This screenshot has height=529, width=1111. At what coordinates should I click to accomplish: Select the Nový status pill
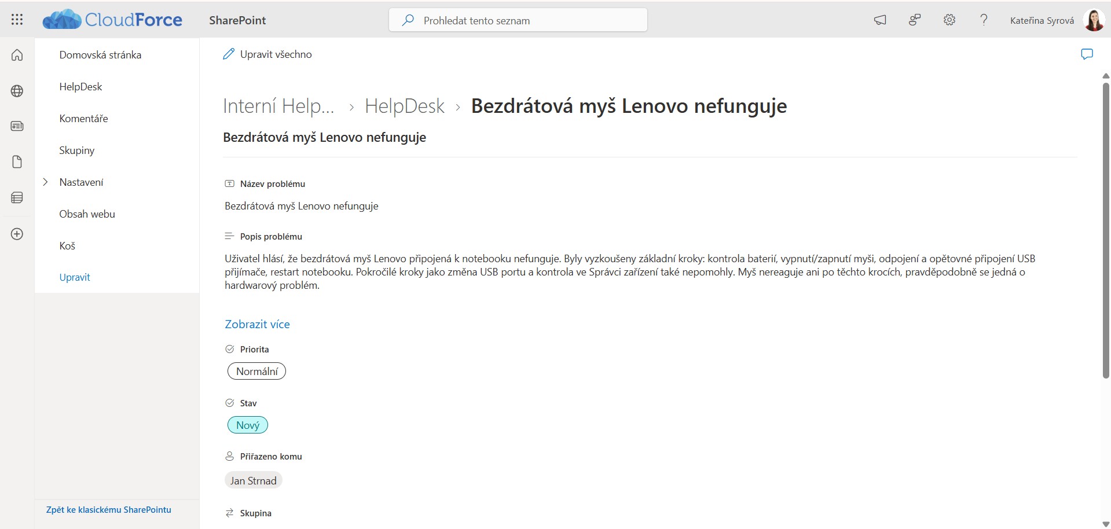(x=248, y=424)
